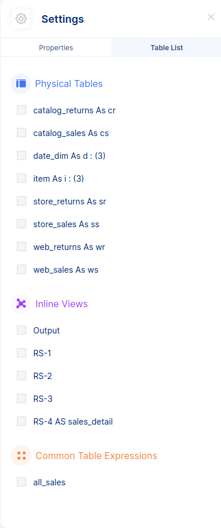Check the web_returns As wr checkbox
Screen dimensions: 221x528
click(x=22, y=246)
